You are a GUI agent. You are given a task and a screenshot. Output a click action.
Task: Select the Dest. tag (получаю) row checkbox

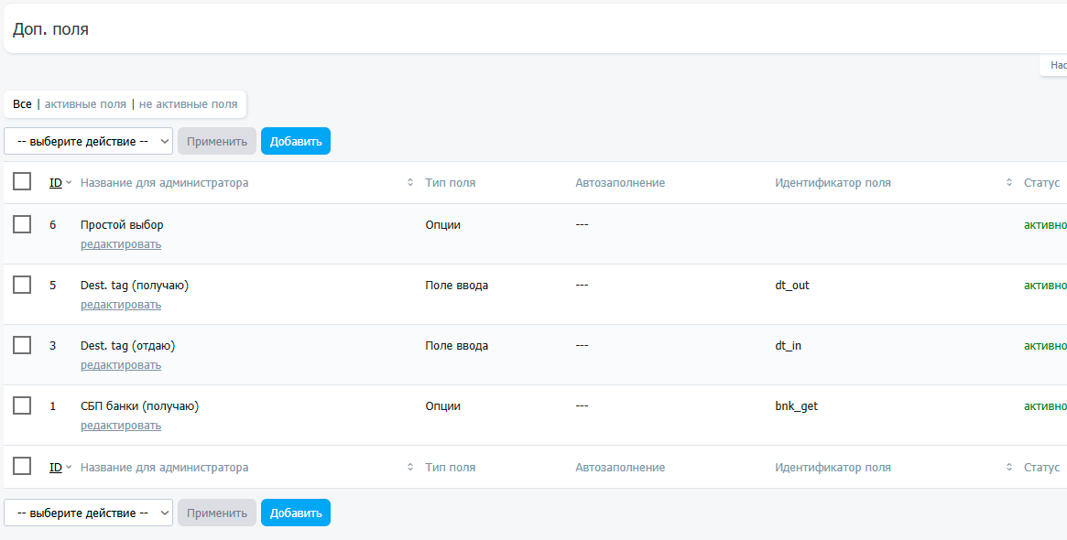[x=22, y=285]
